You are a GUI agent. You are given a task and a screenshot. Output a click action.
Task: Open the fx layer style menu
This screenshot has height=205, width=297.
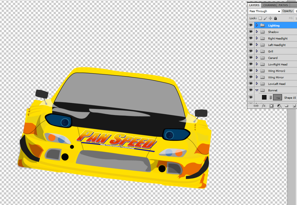[x=264, y=106]
